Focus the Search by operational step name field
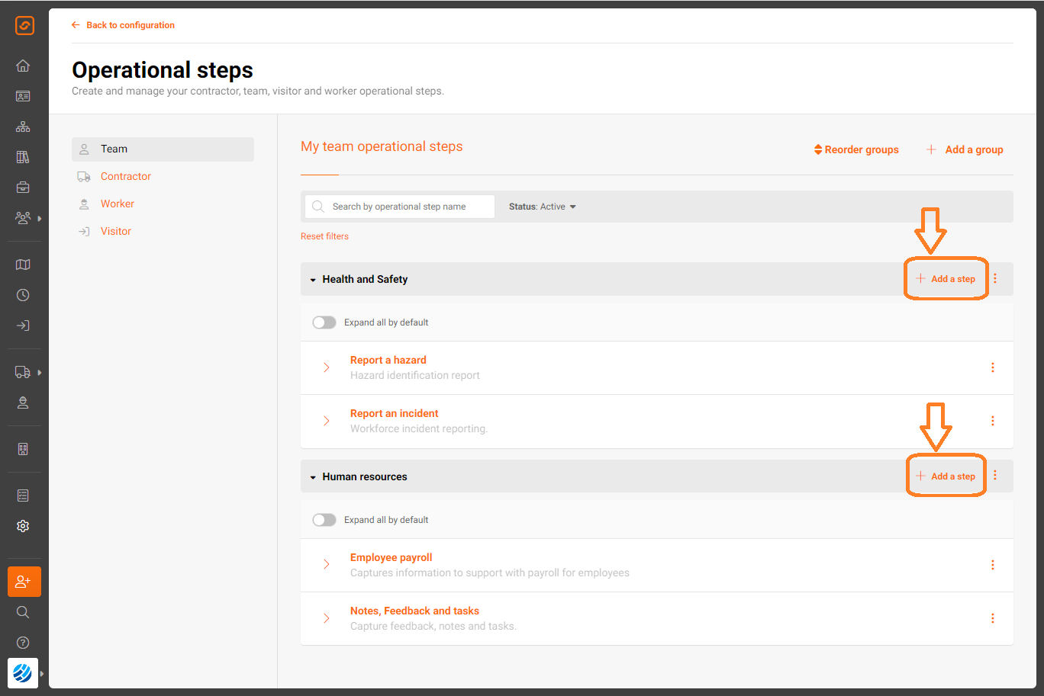1044x696 pixels. 400,207
